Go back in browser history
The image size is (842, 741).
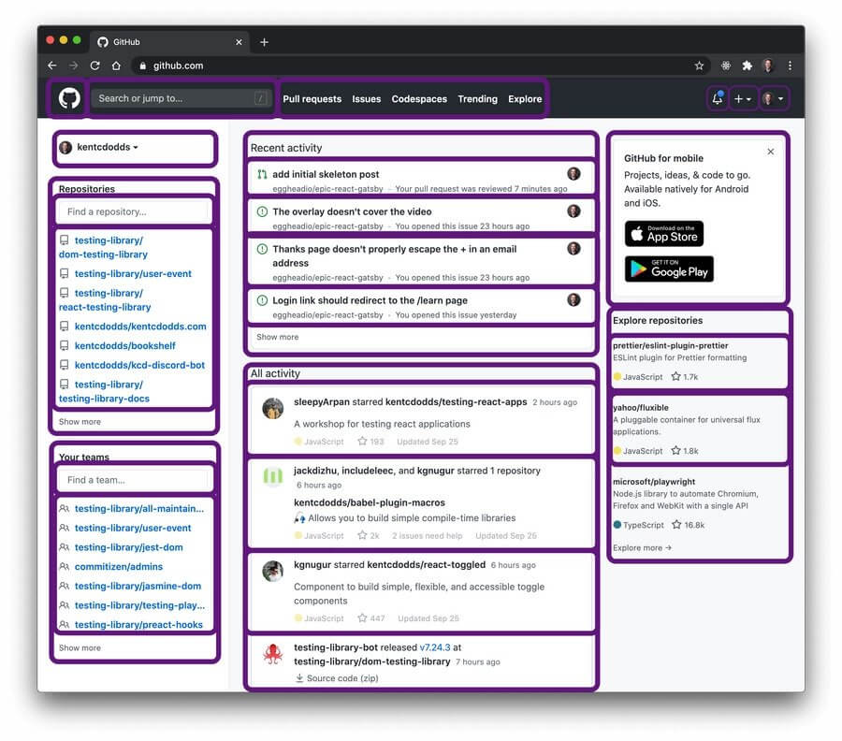tap(52, 65)
